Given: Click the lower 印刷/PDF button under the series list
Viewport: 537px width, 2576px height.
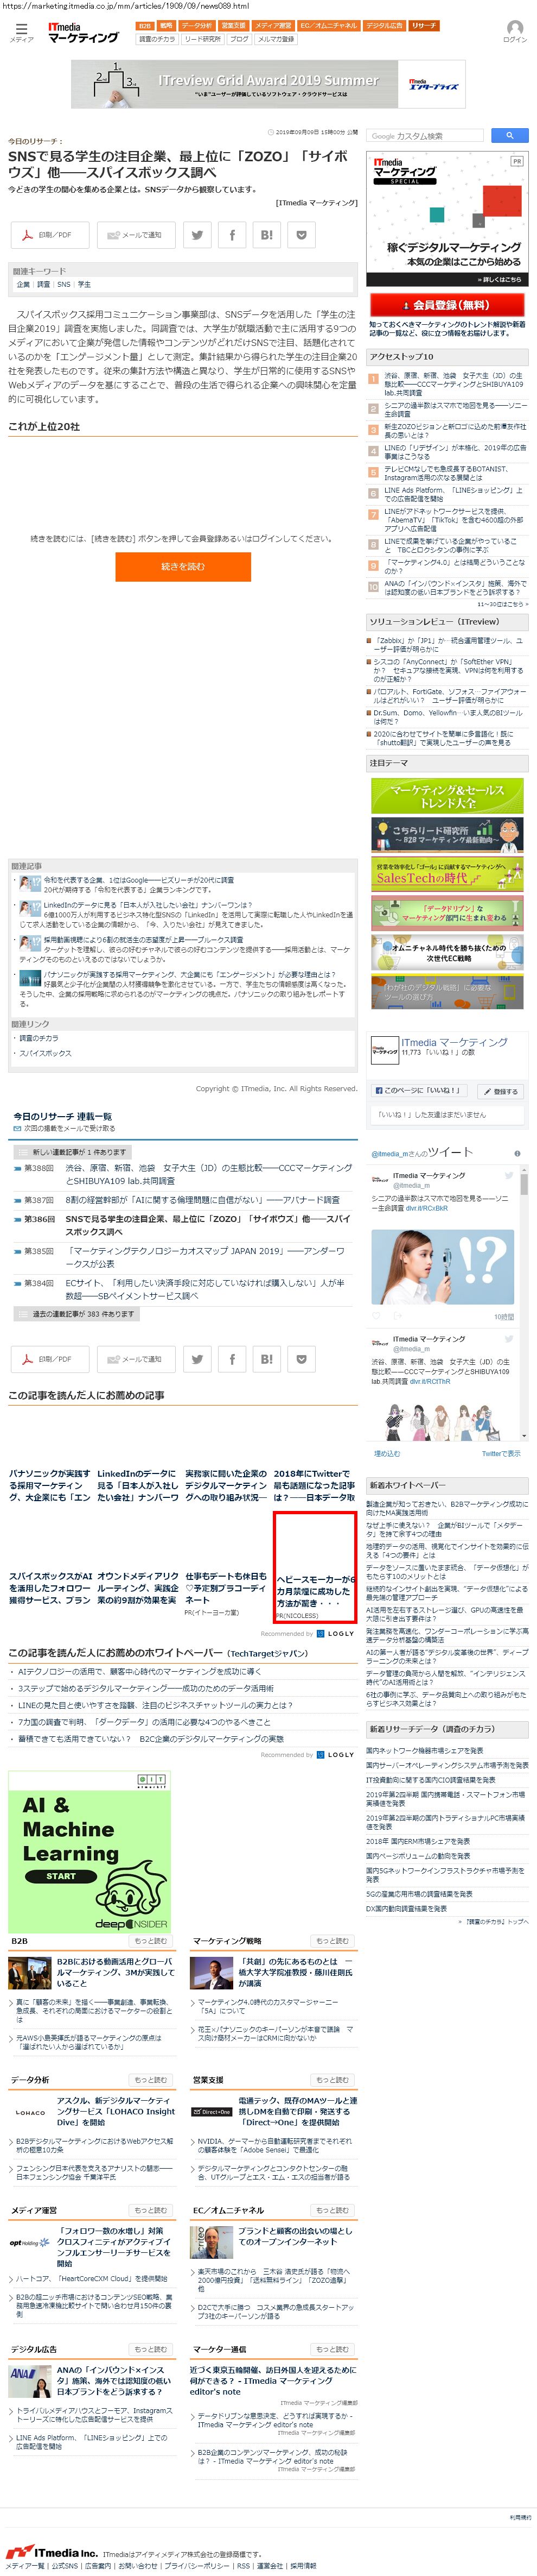Looking at the screenshot, I should coord(50,1359).
